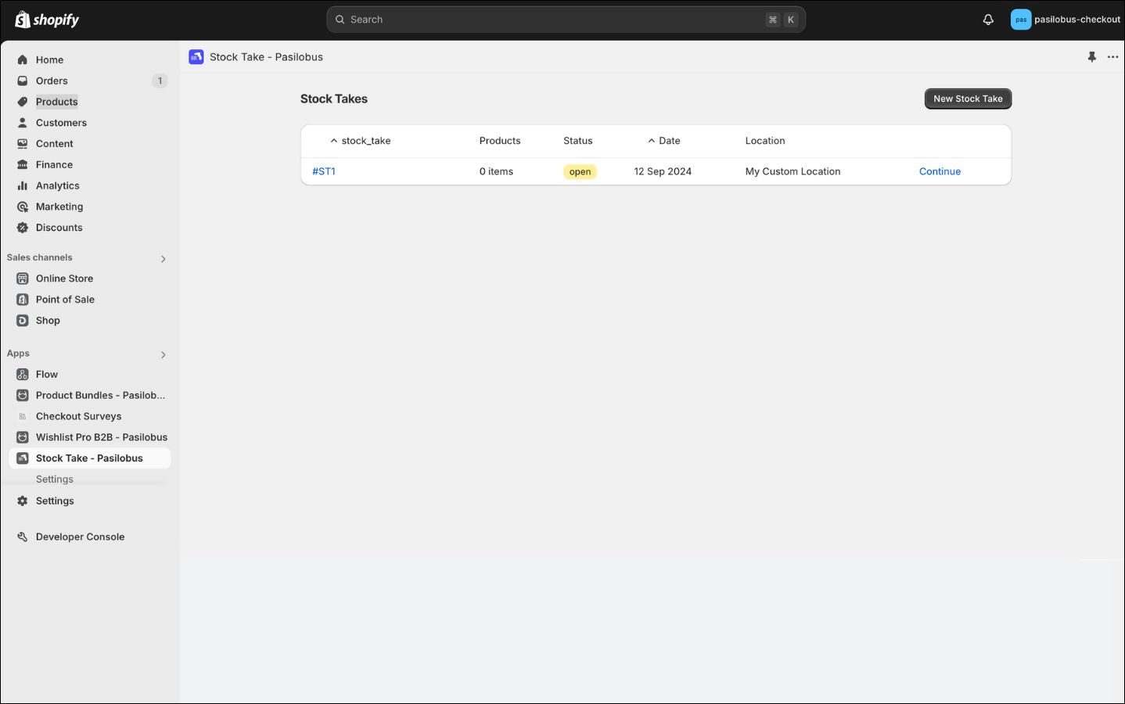Open Settings under Stock Take app
Screen dimensions: 1125x704
[x=55, y=480]
